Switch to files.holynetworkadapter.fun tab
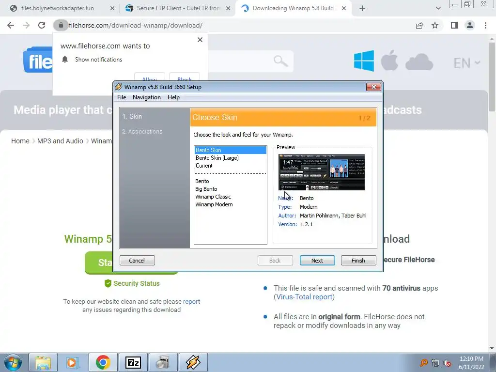 [57, 8]
